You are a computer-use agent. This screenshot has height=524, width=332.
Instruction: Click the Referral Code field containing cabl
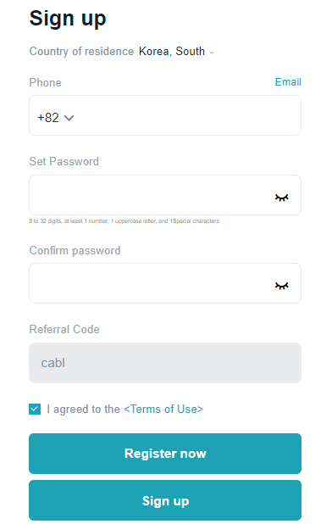(165, 363)
